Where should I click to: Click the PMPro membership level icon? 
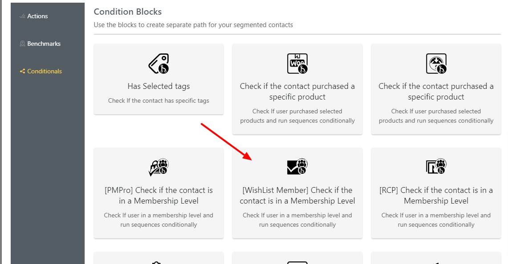[x=159, y=167]
